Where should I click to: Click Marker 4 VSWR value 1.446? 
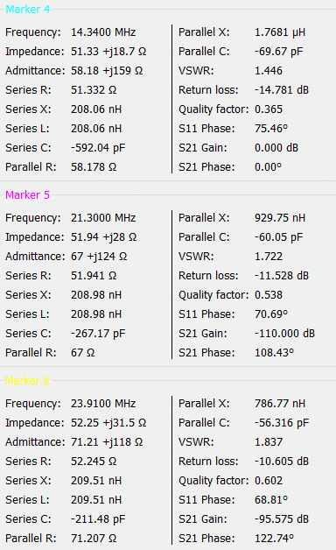click(269, 71)
